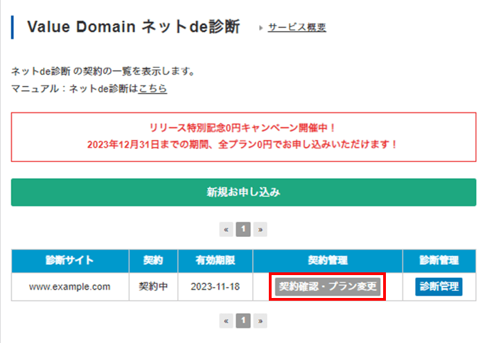Click the 契約管理 column header
485x343 pixels.
pos(328,261)
